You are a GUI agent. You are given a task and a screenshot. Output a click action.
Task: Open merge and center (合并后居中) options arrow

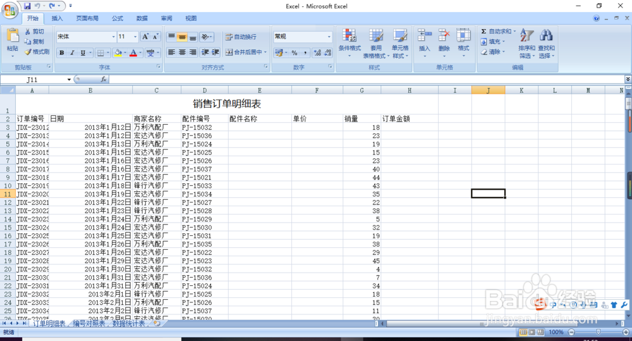click(265, 52)
